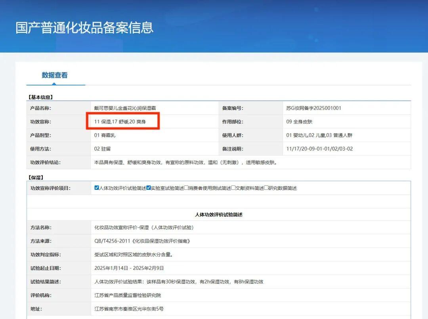
Task: Uncheck the 人体功效评价试验简述 checkbox
Action: (x=97, y=188)
